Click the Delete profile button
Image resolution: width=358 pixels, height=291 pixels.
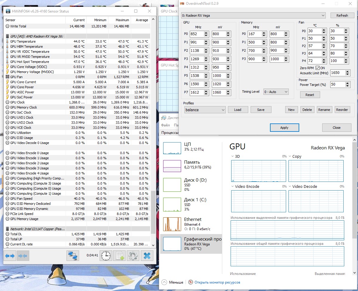[x=307, y=110]
